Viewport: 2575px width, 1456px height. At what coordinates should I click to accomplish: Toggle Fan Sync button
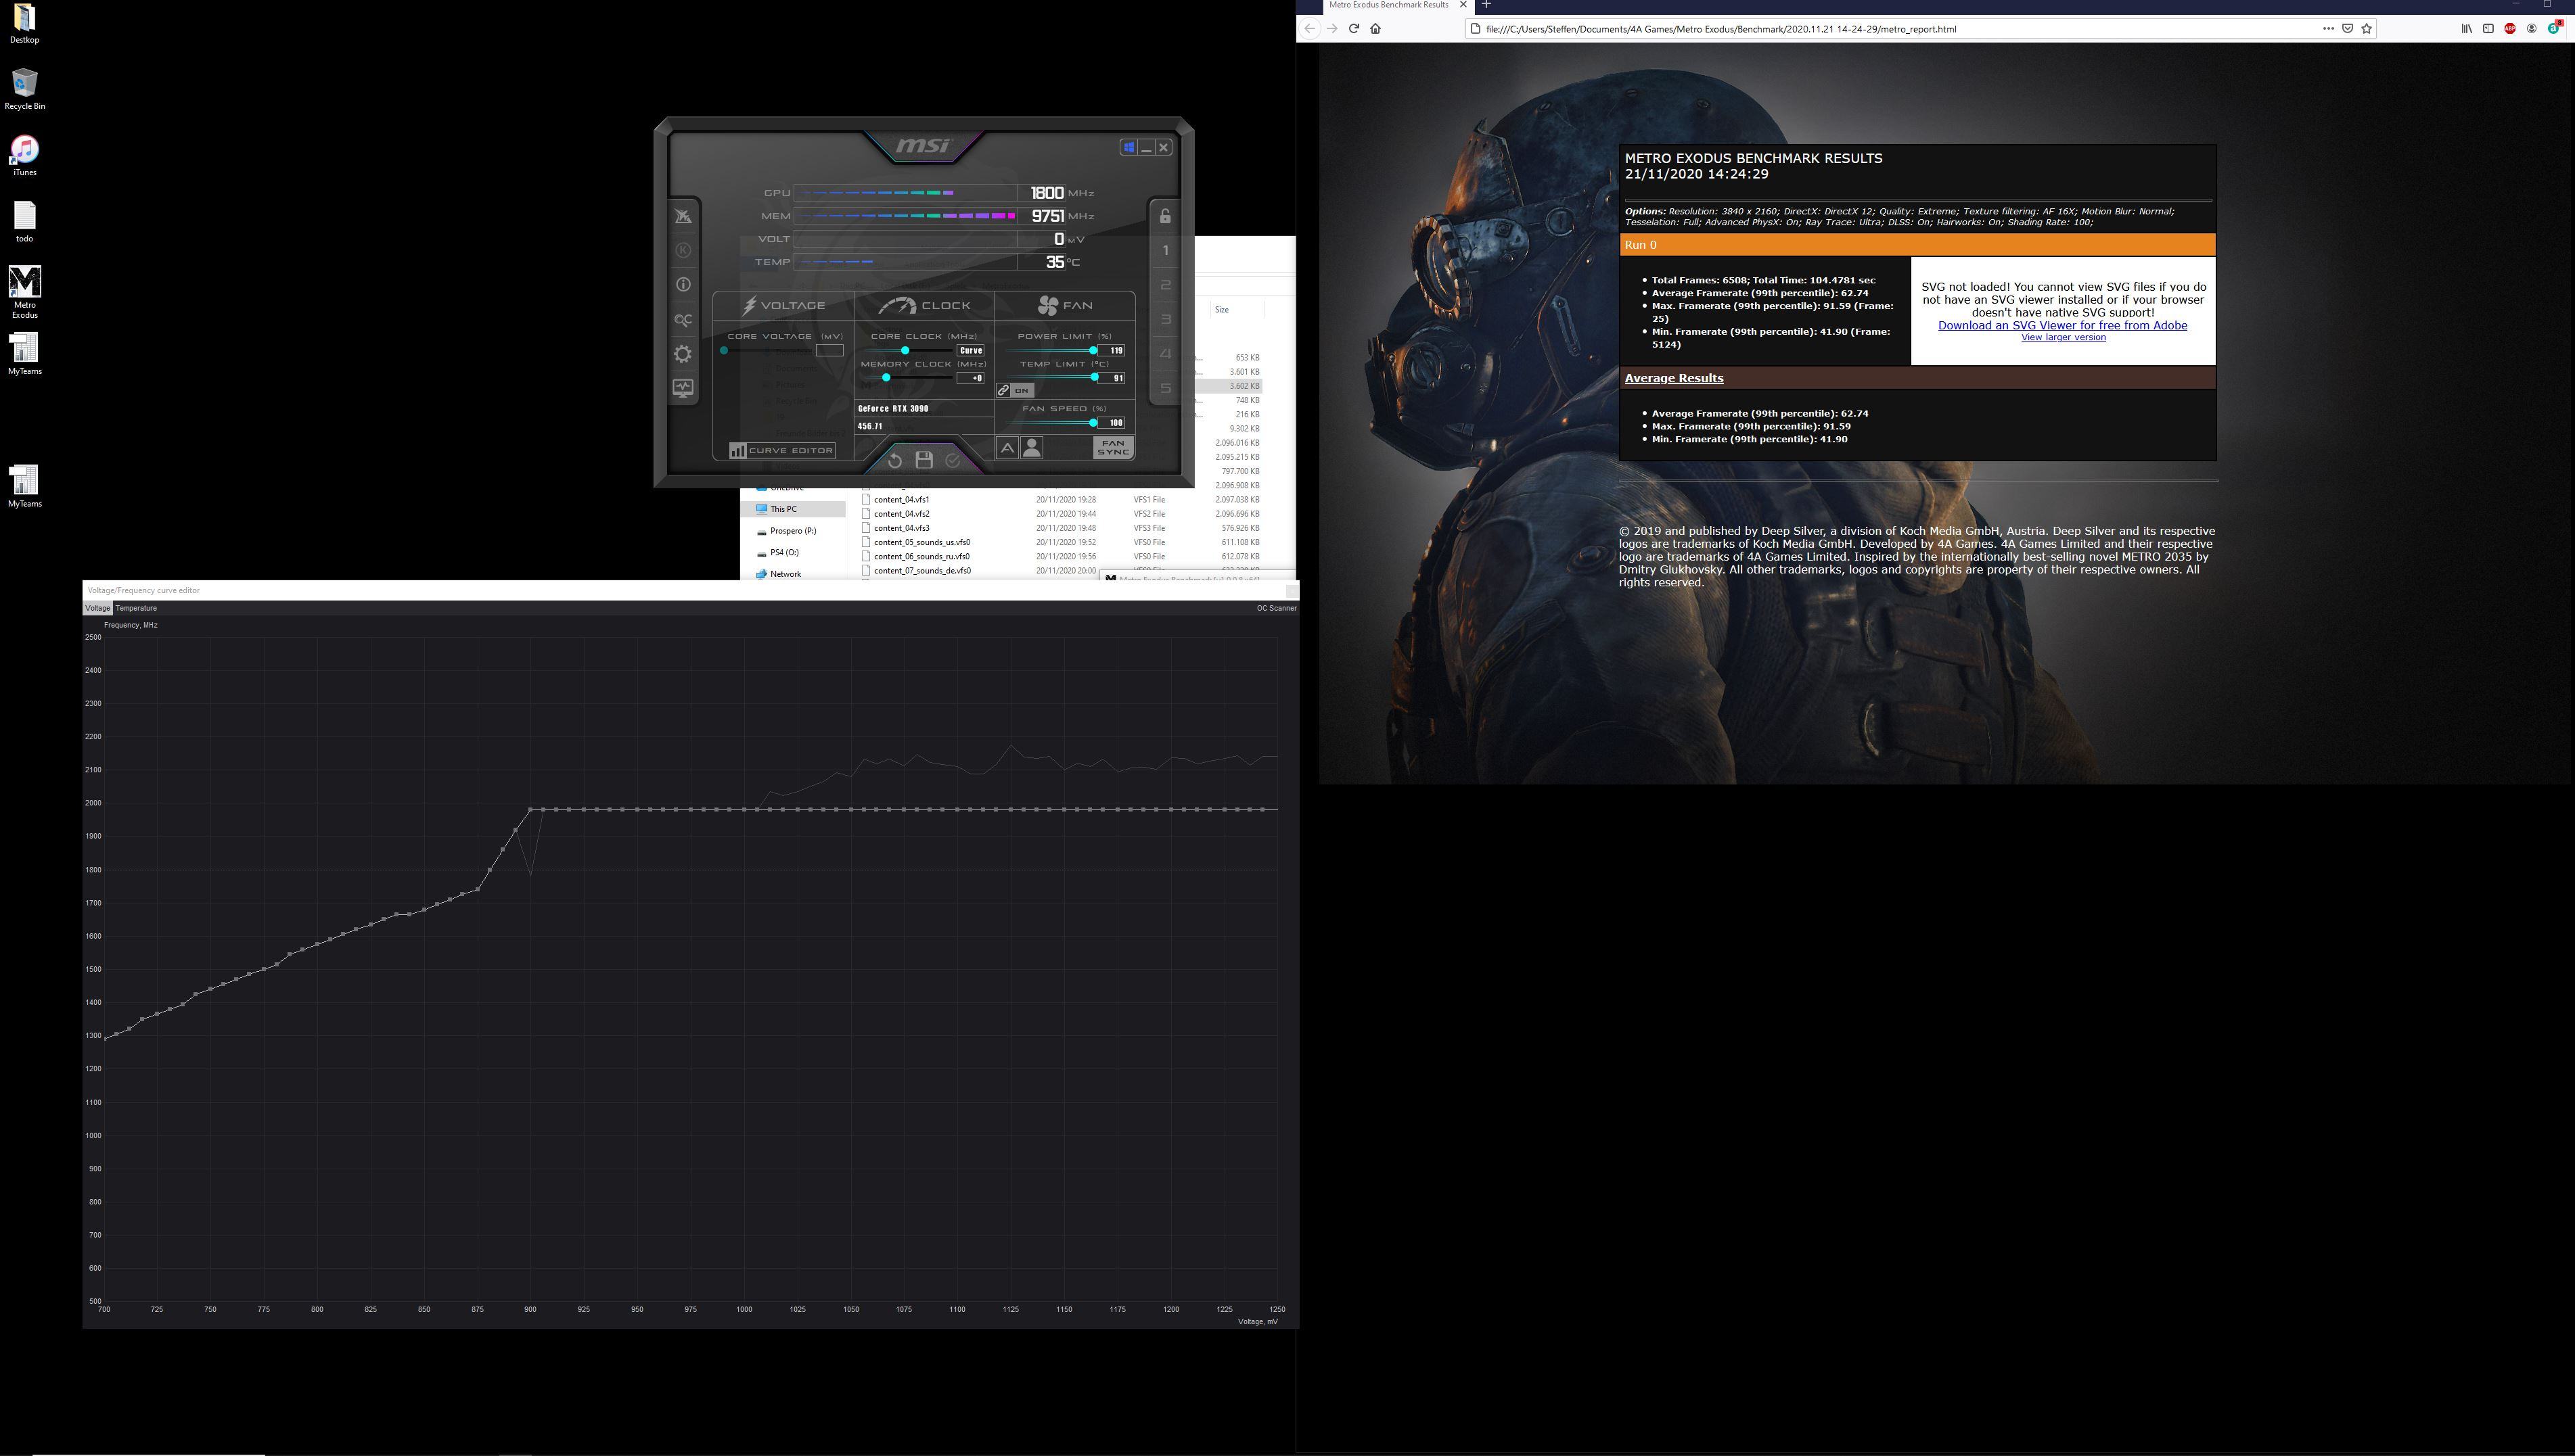(1114, 448)
